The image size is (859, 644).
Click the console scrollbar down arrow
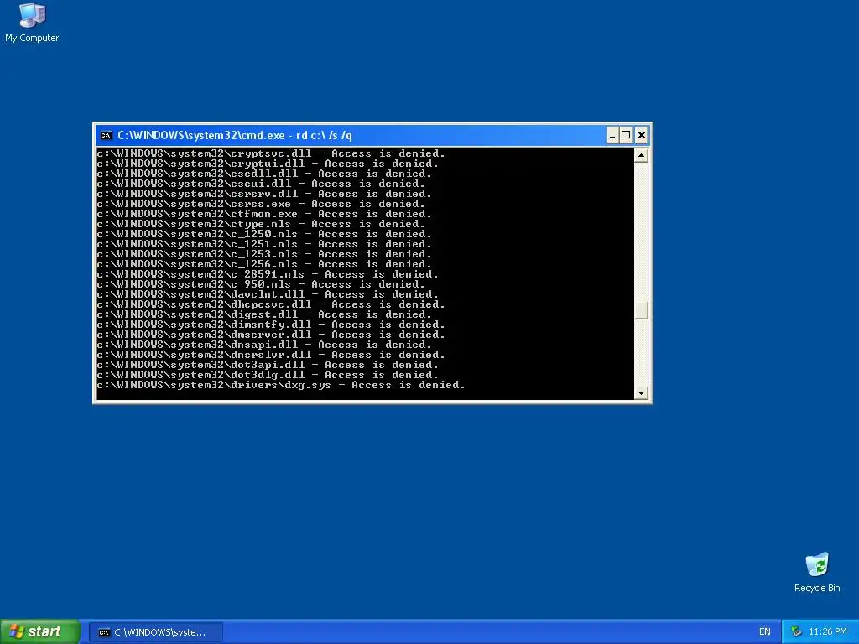pyautogui.click(x=641, y=392)
